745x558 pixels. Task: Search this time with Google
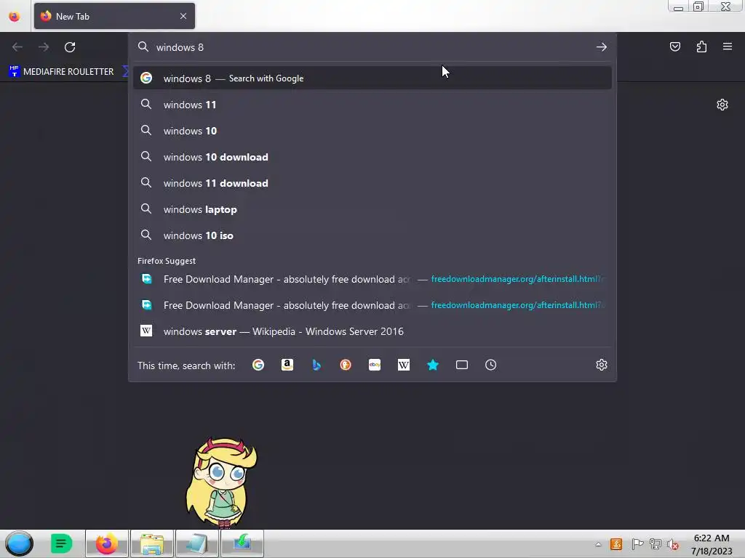point(258,365)
